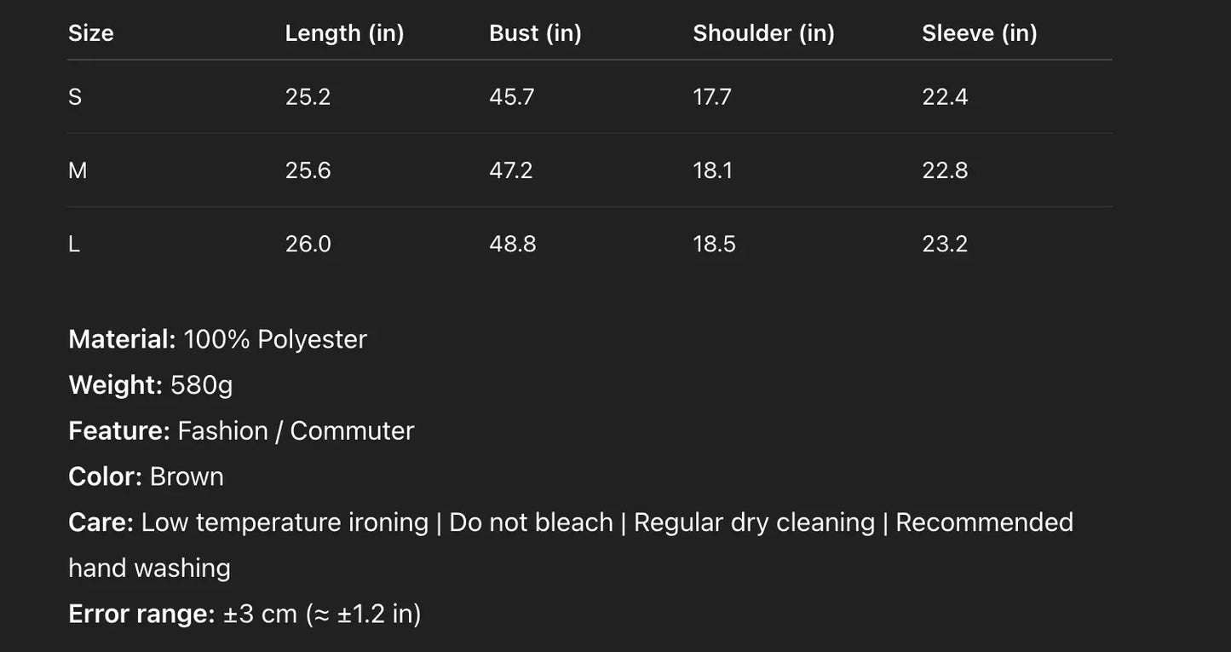Screen dimensions: 1231x652
Task: Select the S size row label
Action: [x=75, y=97]
